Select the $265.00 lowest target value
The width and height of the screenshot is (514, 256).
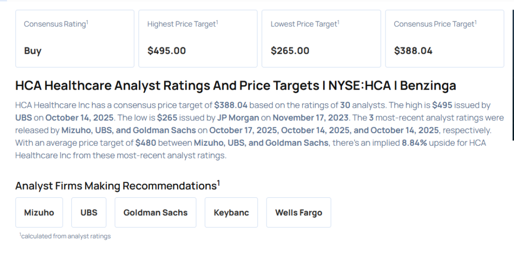point(290,51)
